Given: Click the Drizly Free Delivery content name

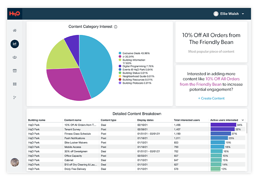Looking at the screenshot, I should [x=75, y=169].
